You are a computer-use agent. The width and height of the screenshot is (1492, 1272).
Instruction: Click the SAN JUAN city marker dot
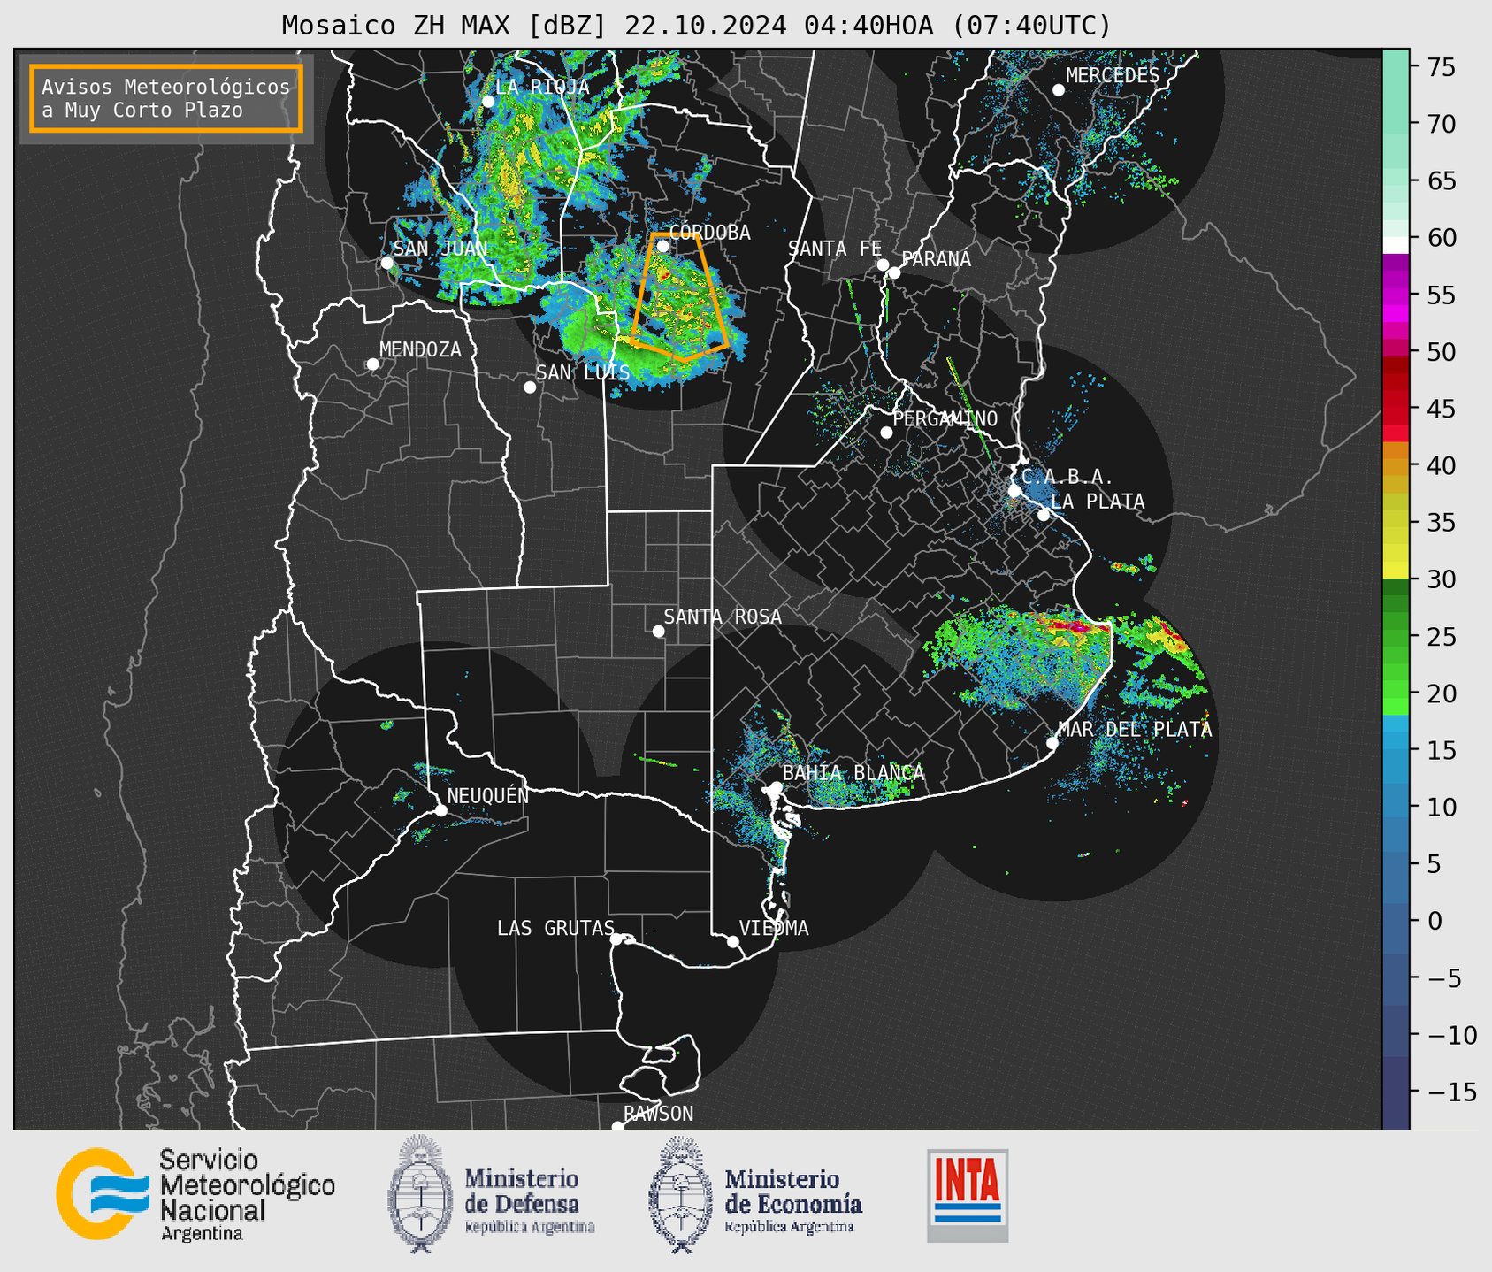tap(386, 263)
